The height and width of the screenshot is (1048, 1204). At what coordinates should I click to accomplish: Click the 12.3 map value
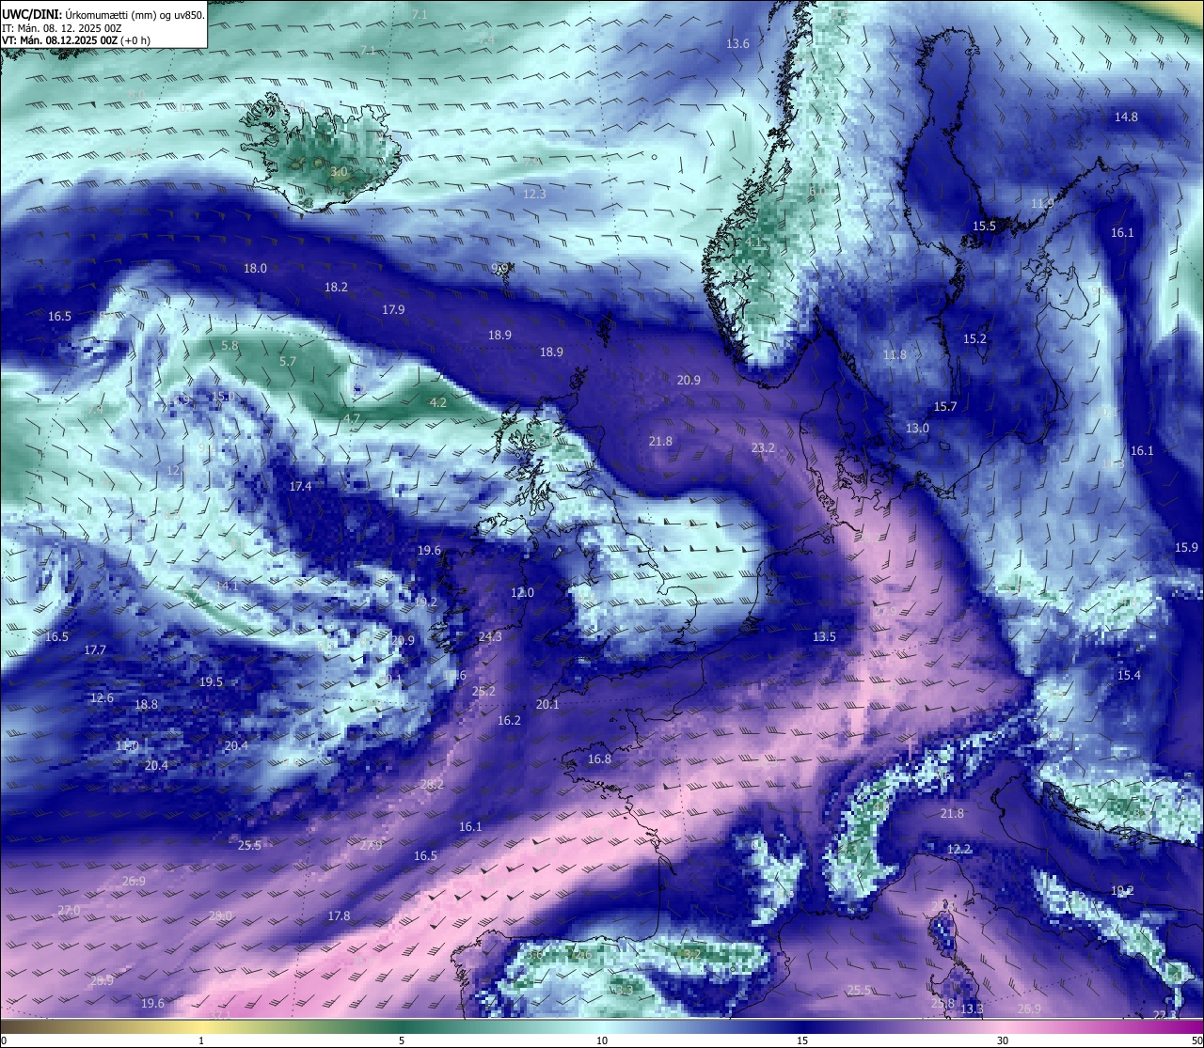point(534,193)
